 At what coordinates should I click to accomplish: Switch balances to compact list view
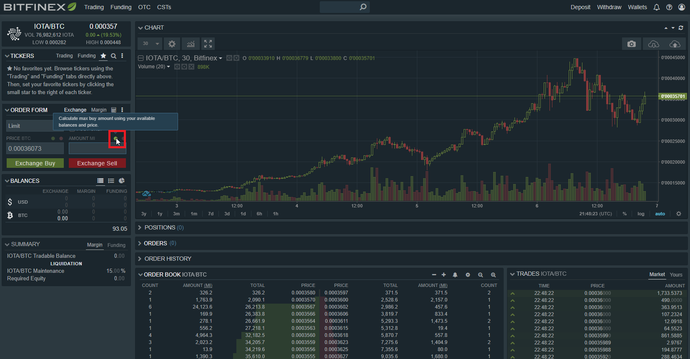tap(111, 181)
